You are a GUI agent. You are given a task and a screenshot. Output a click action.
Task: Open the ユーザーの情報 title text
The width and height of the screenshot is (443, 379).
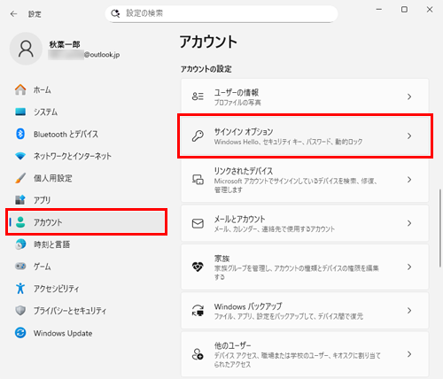(237, 92)
